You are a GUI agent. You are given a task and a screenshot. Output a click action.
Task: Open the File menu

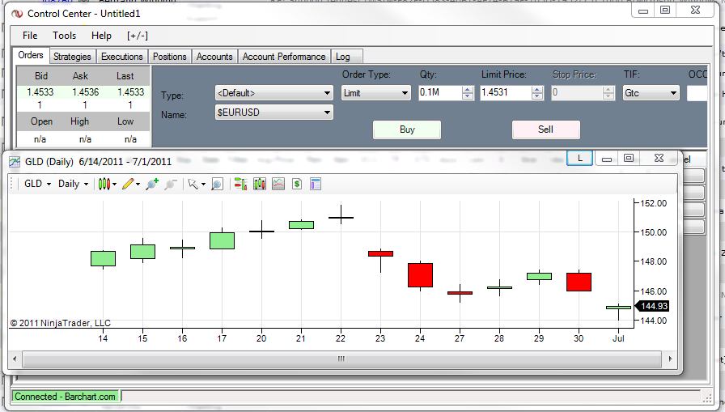[30, 36]
